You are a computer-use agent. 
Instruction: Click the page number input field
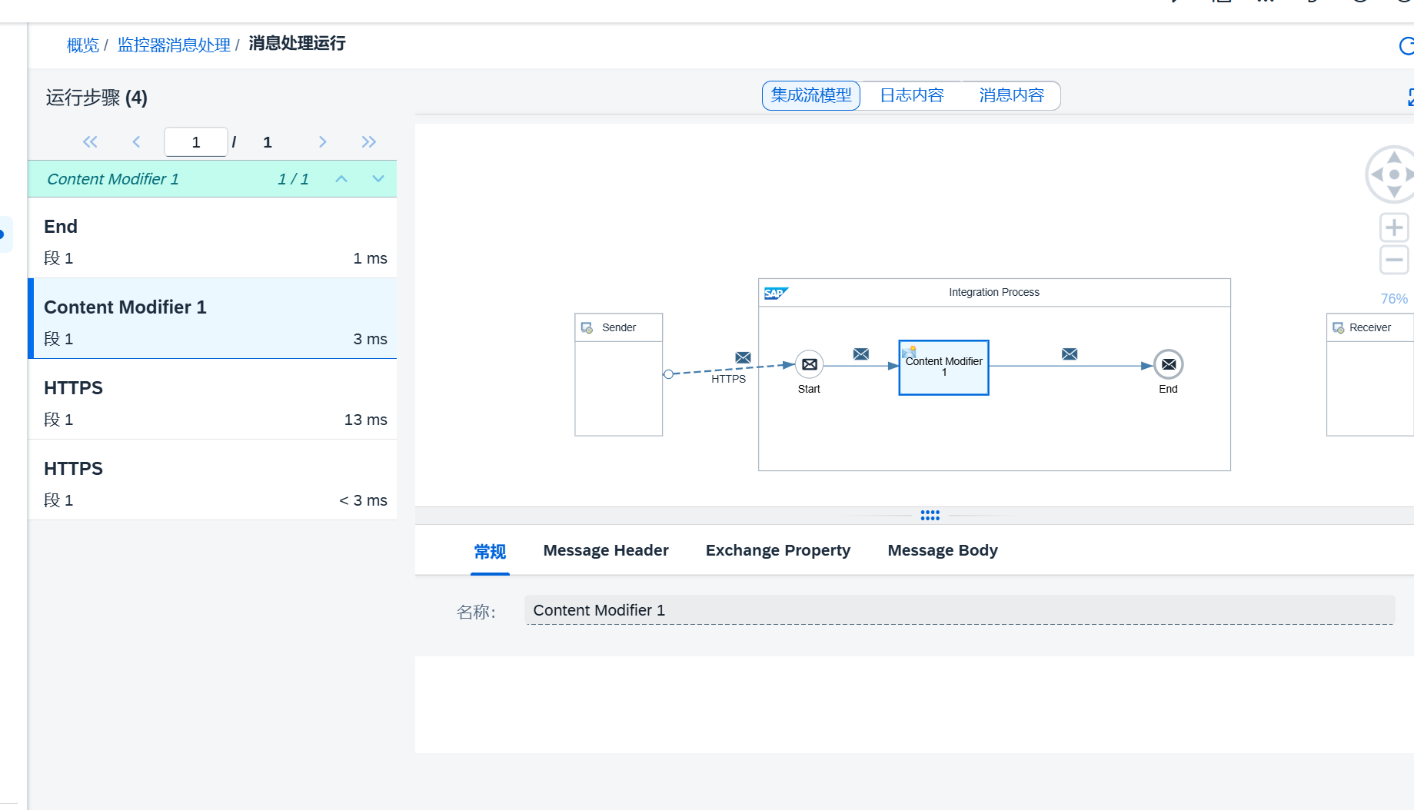(196, 142)
